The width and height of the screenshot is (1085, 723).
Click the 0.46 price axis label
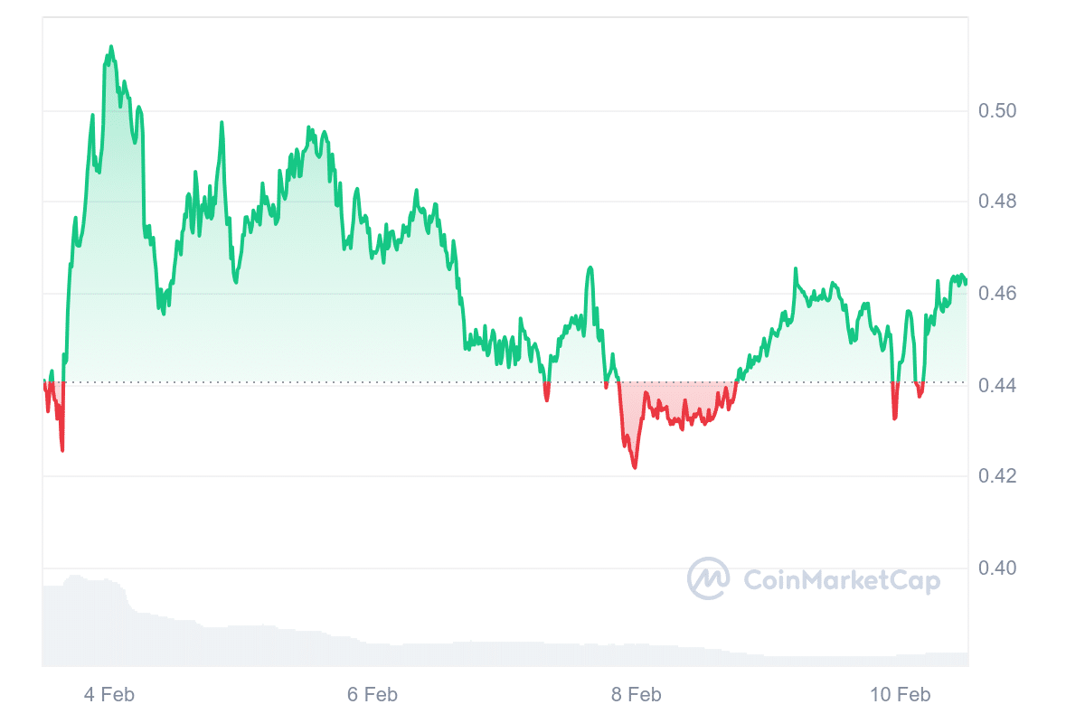pyautogui.click(x=997, y=294)
